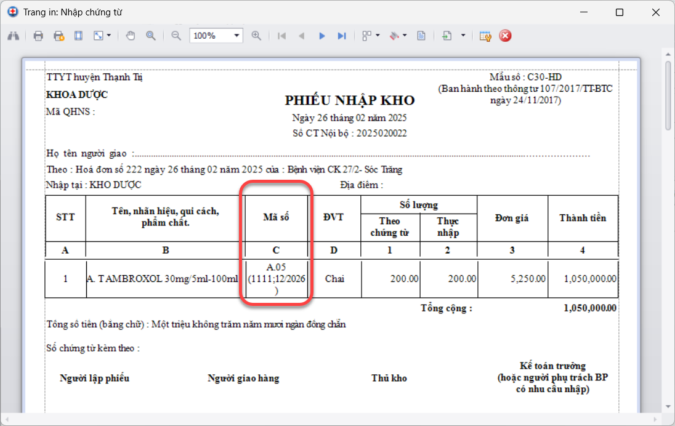Click the zoom out icon
Viewport: 675px width, 426px height.
coord(176,36)
